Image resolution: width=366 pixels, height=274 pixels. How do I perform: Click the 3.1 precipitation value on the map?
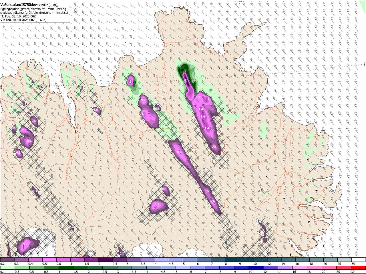[x=186, y=81]
